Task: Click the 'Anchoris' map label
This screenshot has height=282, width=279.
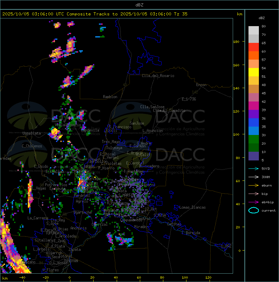Action: (x=78, y=228)
